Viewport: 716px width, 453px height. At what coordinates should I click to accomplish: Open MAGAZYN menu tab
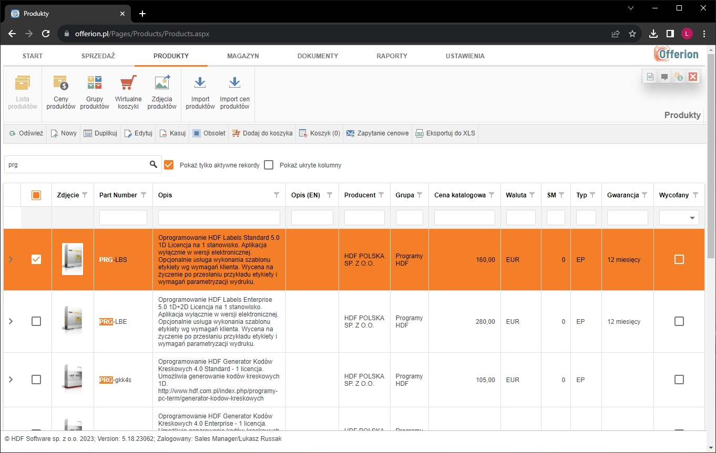tap(243, 56)
